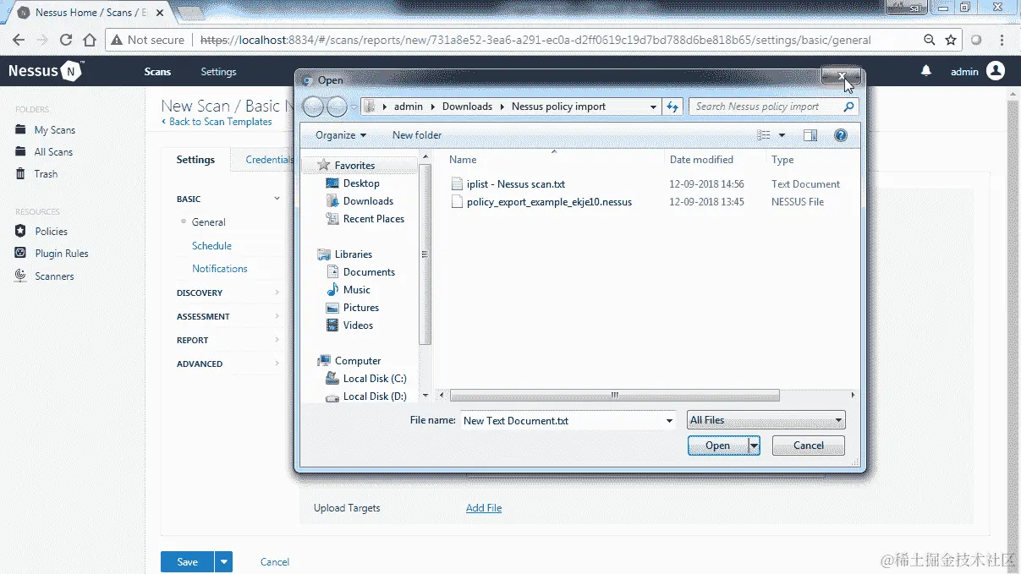1021x574 pixels.
Task: Open Organize dropdown menu
Action: coord(341,135)
